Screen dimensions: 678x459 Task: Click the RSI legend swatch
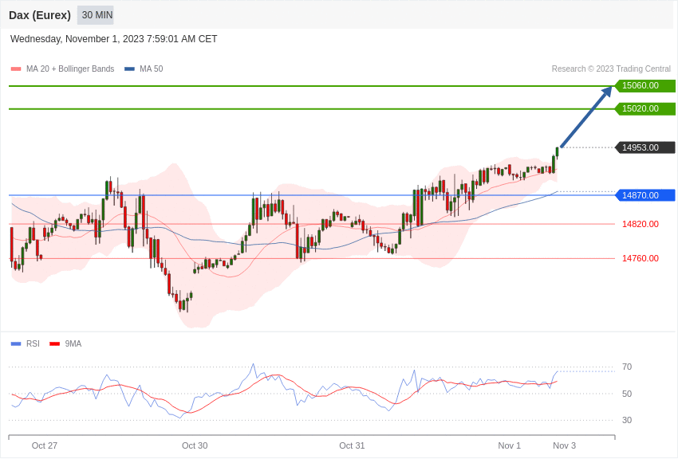[16, 344]
